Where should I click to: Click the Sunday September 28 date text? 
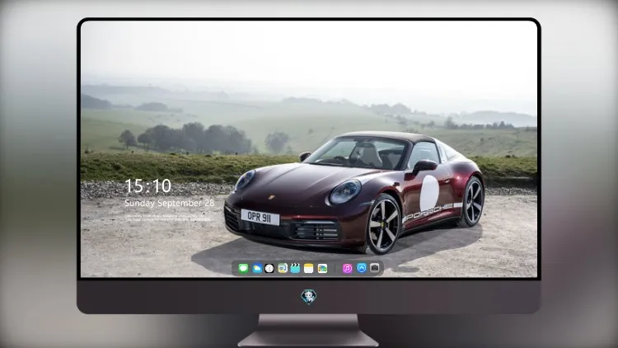tap(170, 203)
